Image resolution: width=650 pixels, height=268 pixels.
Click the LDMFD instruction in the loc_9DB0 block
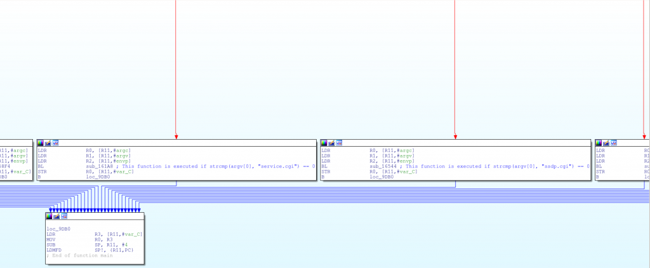(x=90, y=250)
